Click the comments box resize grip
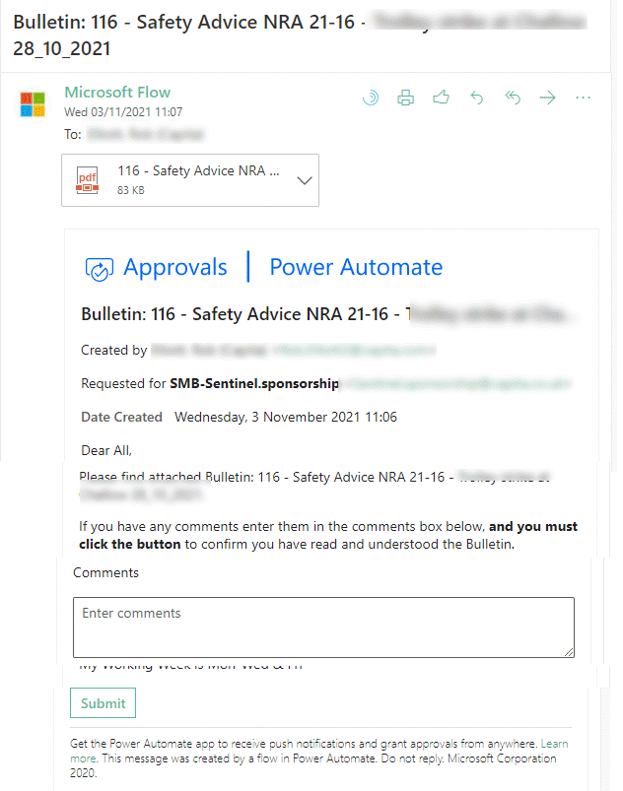This screenshot has width=623, height=791. pos(569,652)
